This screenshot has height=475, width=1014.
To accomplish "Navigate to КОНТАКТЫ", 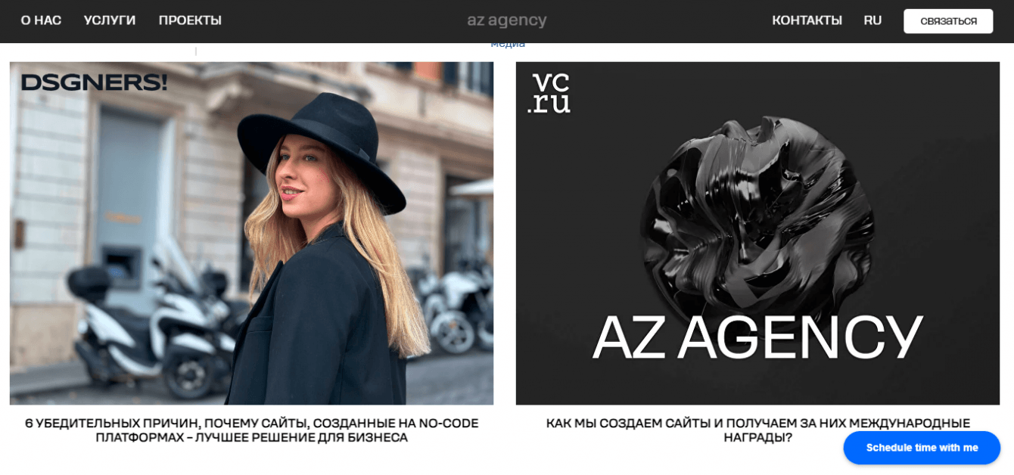I will coord(807,20).
